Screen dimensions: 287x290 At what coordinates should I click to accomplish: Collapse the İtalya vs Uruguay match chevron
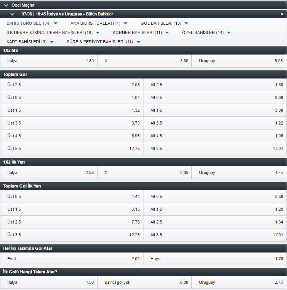tap(12, 14)
